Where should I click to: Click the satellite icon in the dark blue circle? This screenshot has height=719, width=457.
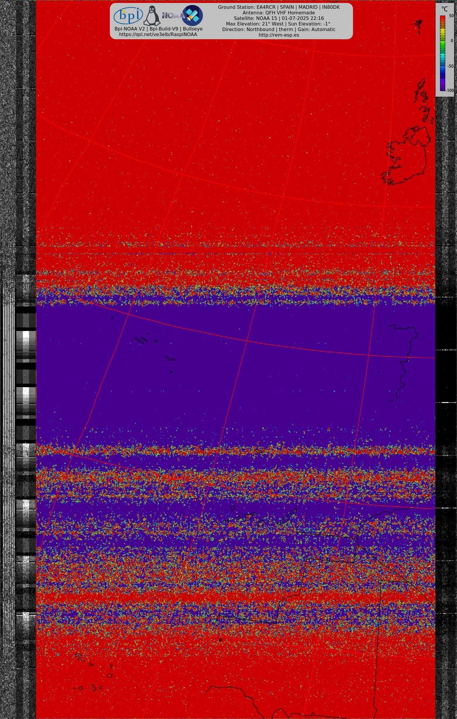(x=192, y=15)
